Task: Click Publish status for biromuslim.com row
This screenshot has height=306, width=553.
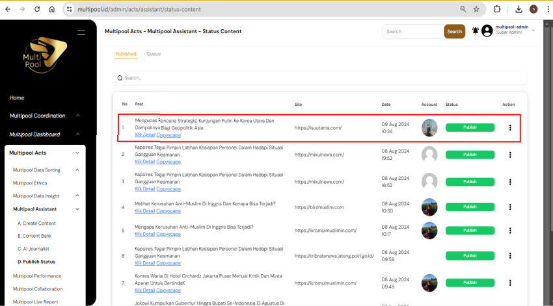Action: [x=470, y=207]
